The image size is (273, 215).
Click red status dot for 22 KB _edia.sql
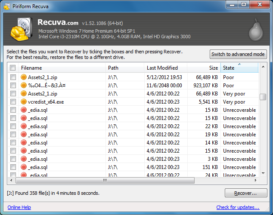pos(24,126)
